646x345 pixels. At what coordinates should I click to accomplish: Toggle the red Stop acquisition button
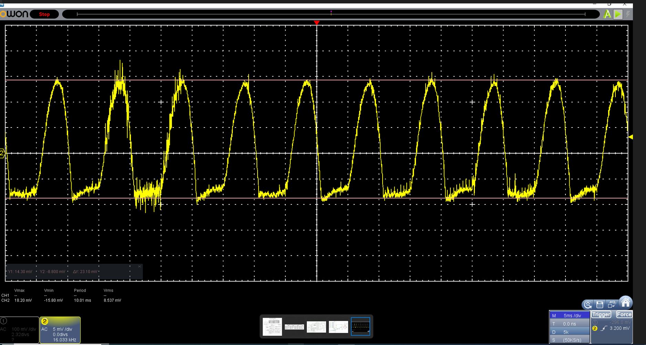coord(44,14)
